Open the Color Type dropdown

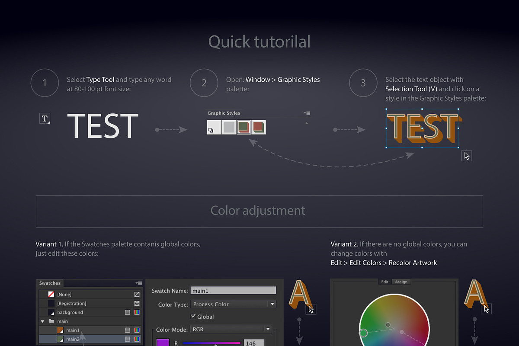(233, 304)
